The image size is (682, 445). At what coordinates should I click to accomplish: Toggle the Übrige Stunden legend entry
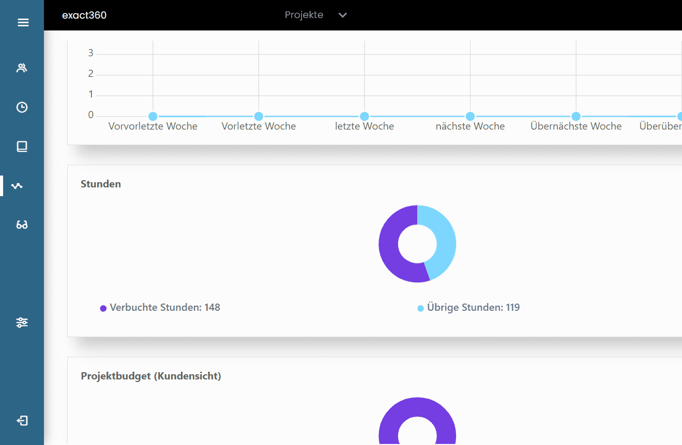468,308
